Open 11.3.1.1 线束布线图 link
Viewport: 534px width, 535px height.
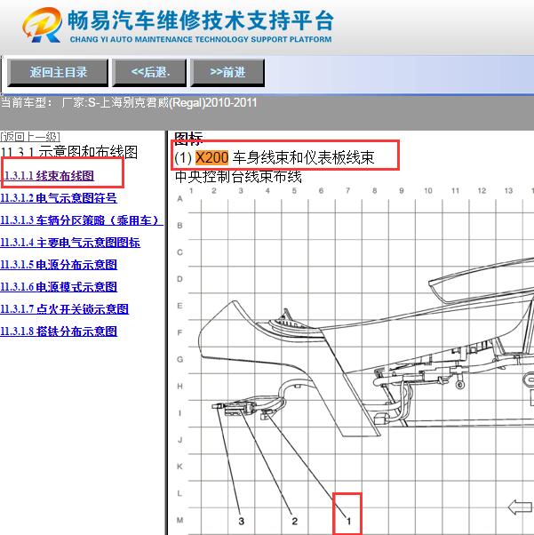click(47, 176)
